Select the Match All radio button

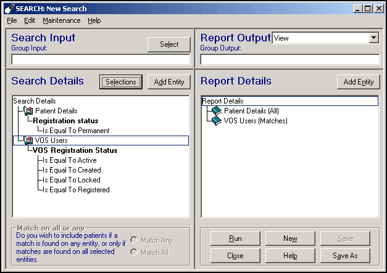134,252
